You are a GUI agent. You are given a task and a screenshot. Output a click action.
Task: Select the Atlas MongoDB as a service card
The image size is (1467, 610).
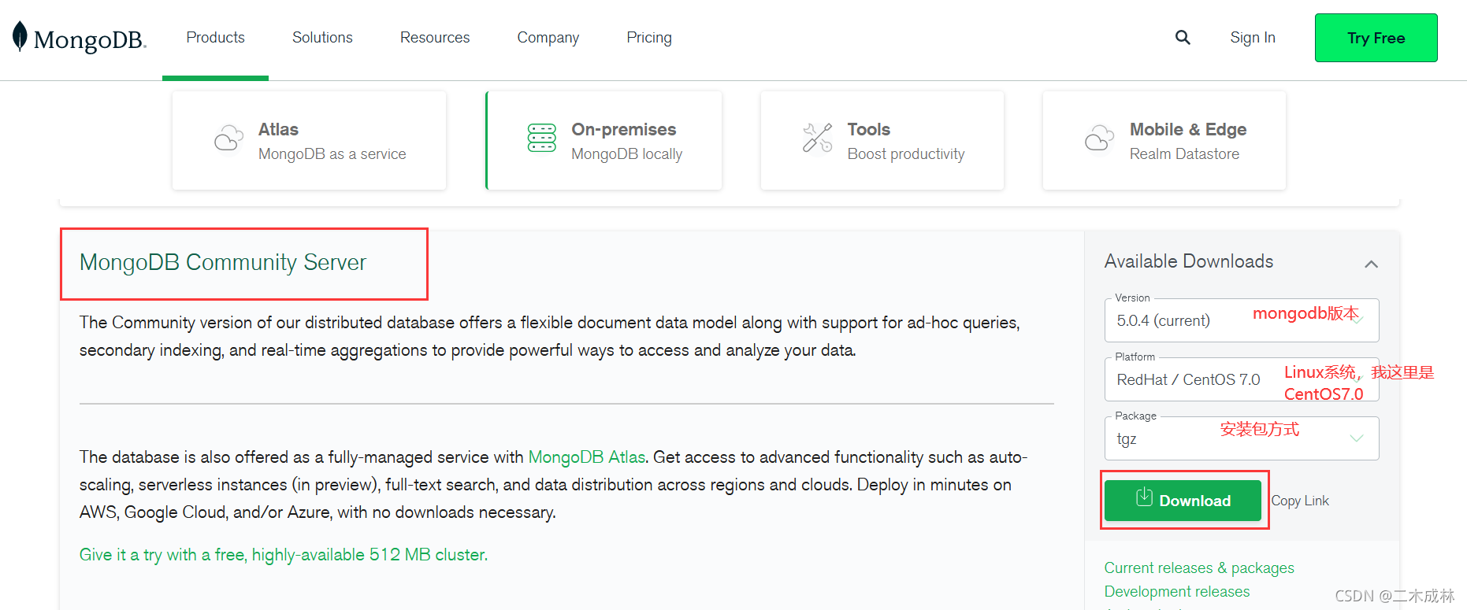[309, 140]
